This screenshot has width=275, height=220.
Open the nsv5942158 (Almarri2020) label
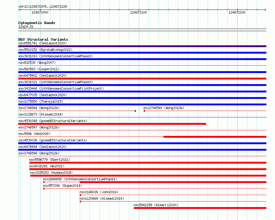pyautogui.click(x=156, y=205)
